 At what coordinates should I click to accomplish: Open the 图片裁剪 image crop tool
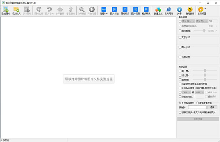click(x=136, y=11)
